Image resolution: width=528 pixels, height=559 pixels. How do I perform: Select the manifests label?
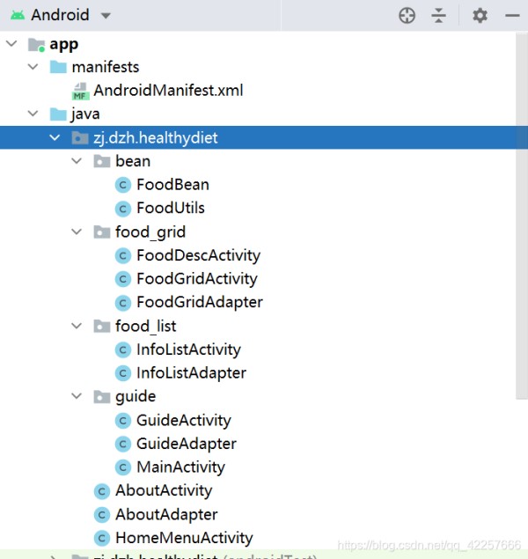(106, 67)
